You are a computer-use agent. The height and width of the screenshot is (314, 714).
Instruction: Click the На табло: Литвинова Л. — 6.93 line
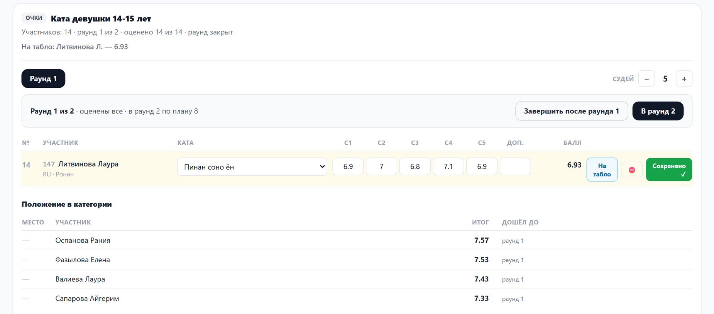click(x=75, y=47)
